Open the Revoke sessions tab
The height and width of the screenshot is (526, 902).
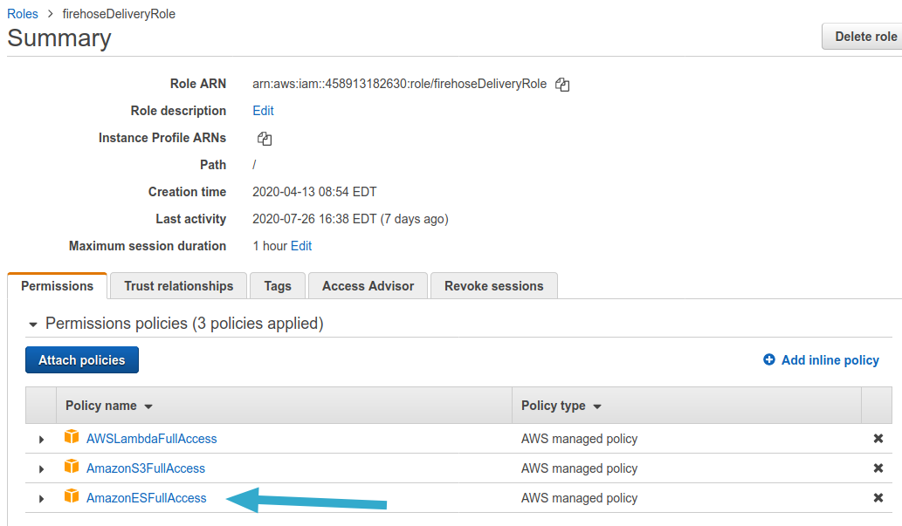(x=493, y=286)
